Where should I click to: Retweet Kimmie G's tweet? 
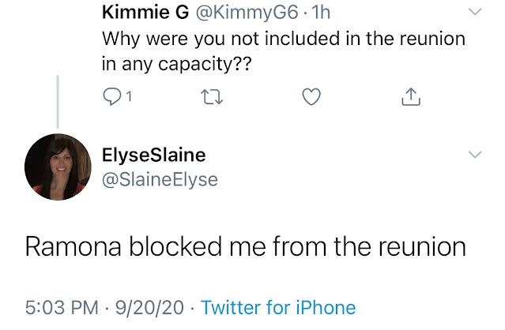click(x=212, y=96)
